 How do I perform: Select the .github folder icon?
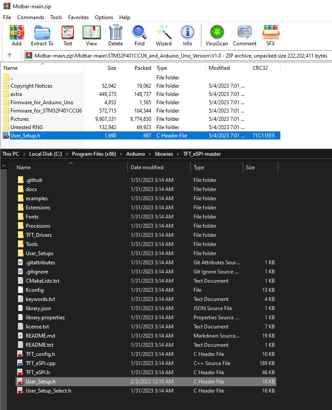click(x=21, y=180)
